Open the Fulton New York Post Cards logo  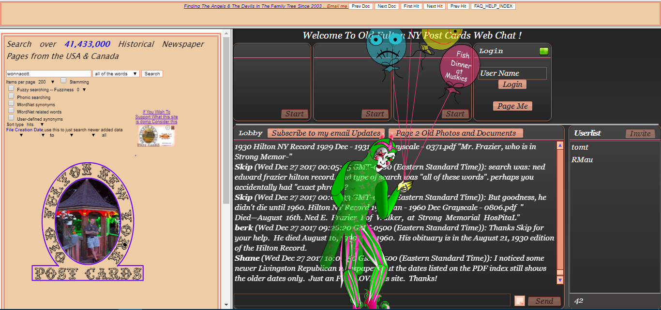tap(88, 222)
